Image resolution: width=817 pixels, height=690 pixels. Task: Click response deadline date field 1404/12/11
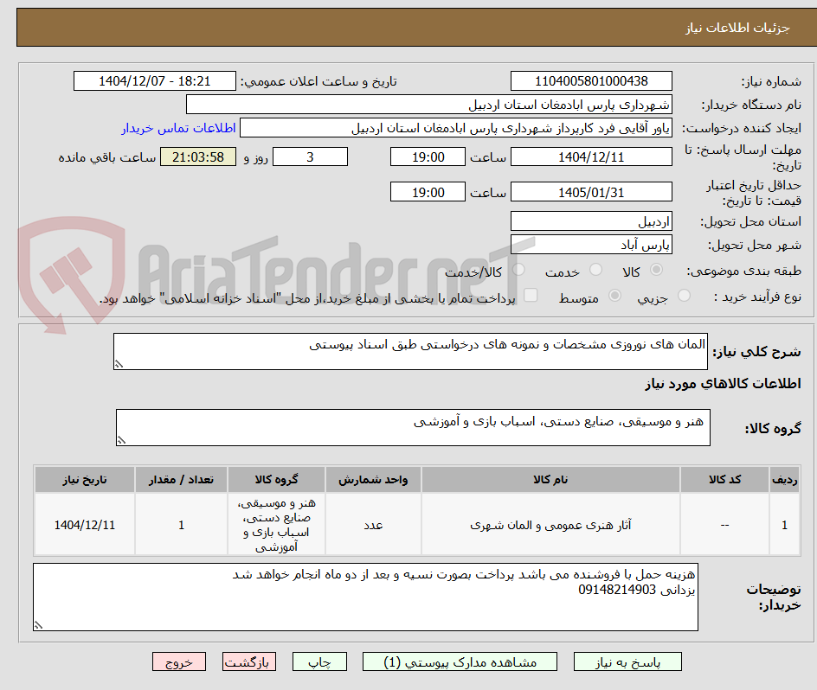[x=591, y=157]
